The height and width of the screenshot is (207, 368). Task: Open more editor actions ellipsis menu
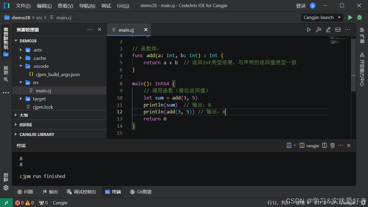(348, 30)
